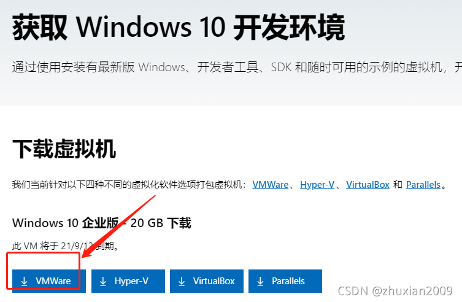
Task: Open the VirtualBox hyperlink in the paragraph
Action: pyautogui.click(x=368, y=185)
